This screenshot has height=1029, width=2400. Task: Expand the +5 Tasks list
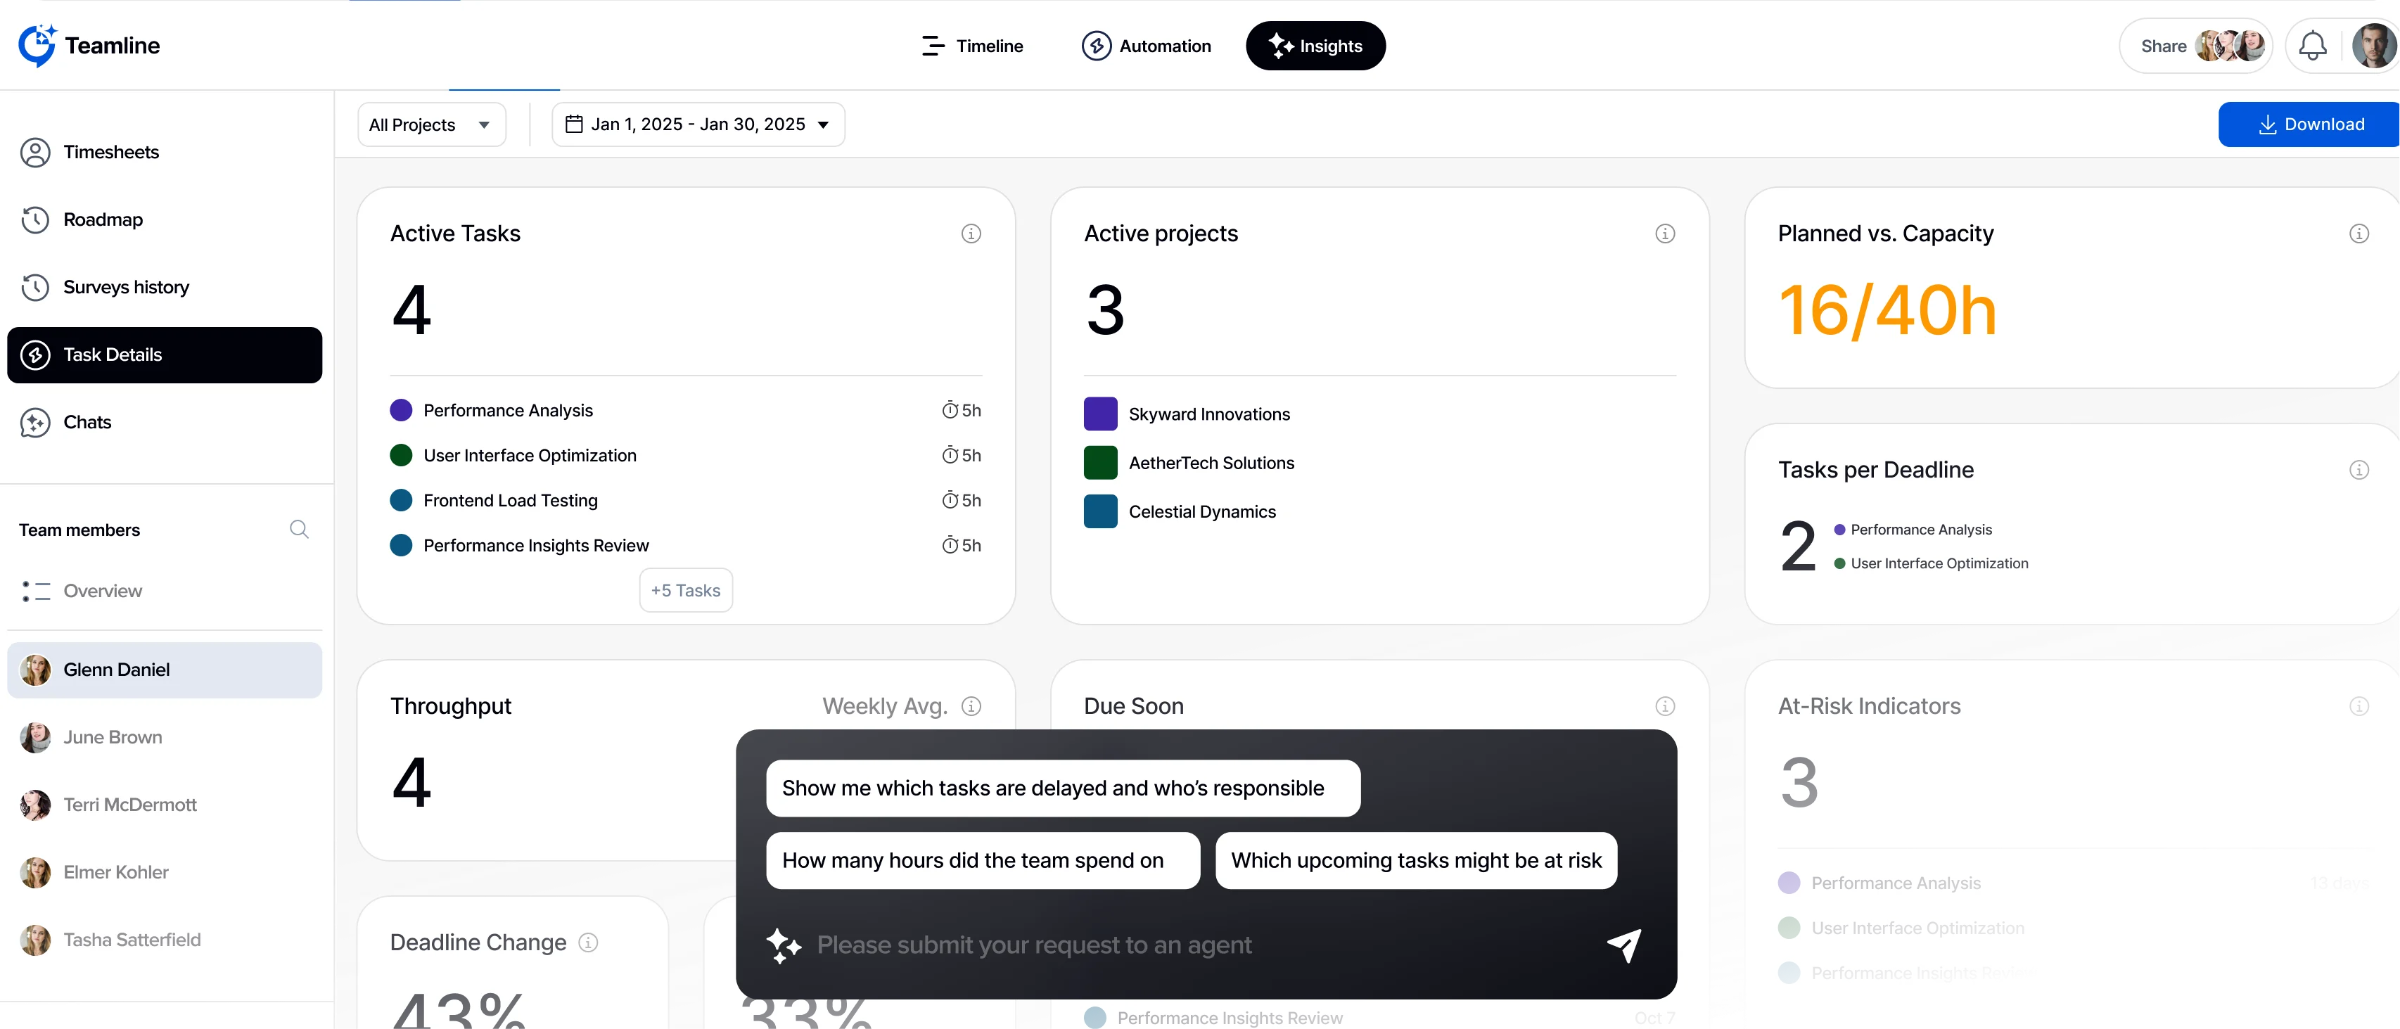point(686,590)
